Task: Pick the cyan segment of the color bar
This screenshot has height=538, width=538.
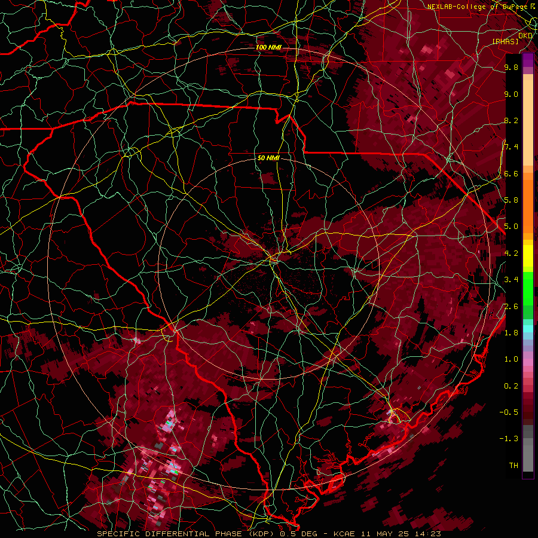Action: [528, 328]
